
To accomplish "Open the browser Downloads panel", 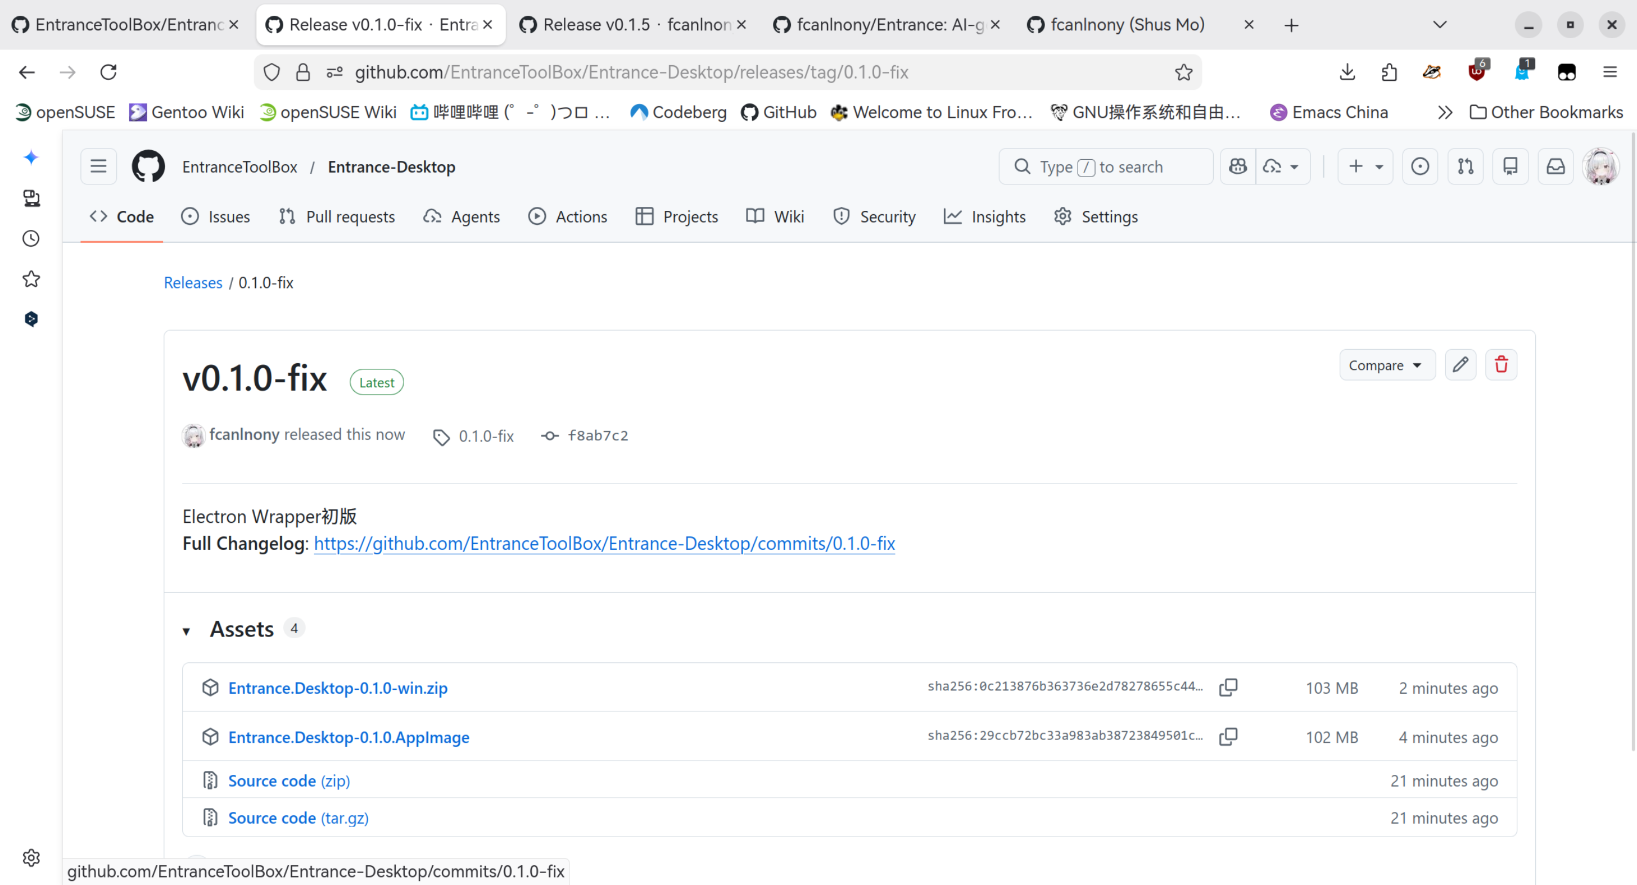I will [1346, 72].
